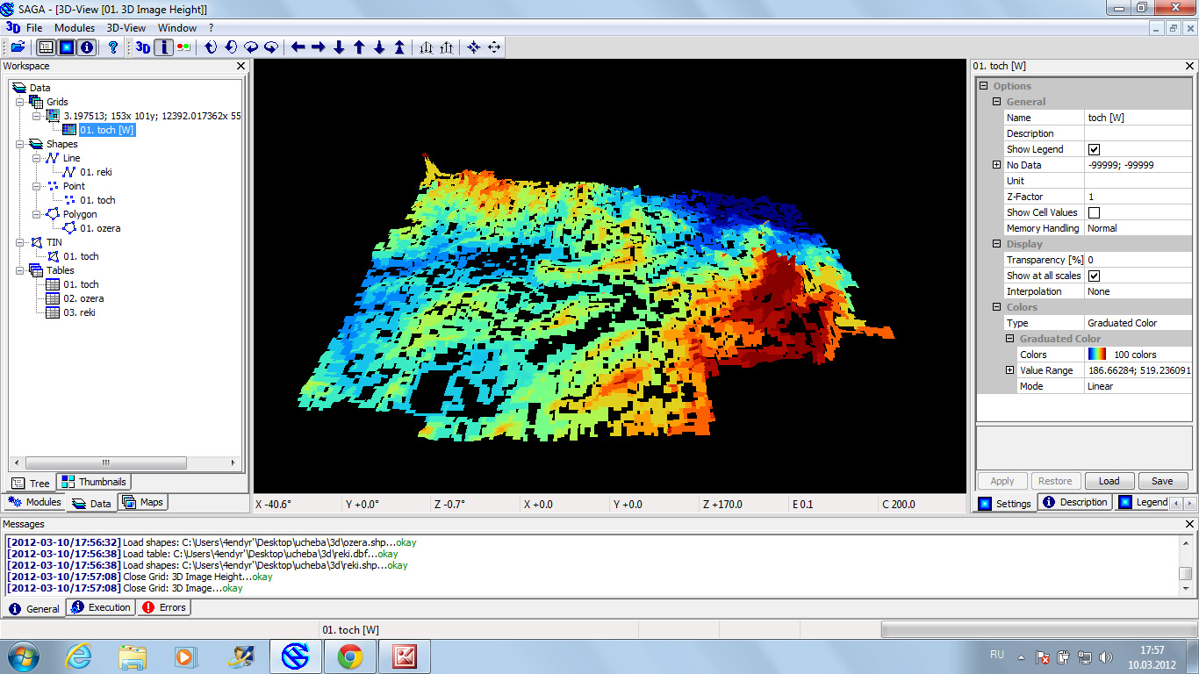Click the right arrow shift icon
The width and height of the screenshot is (1199, 674).
tap(319, 47)
